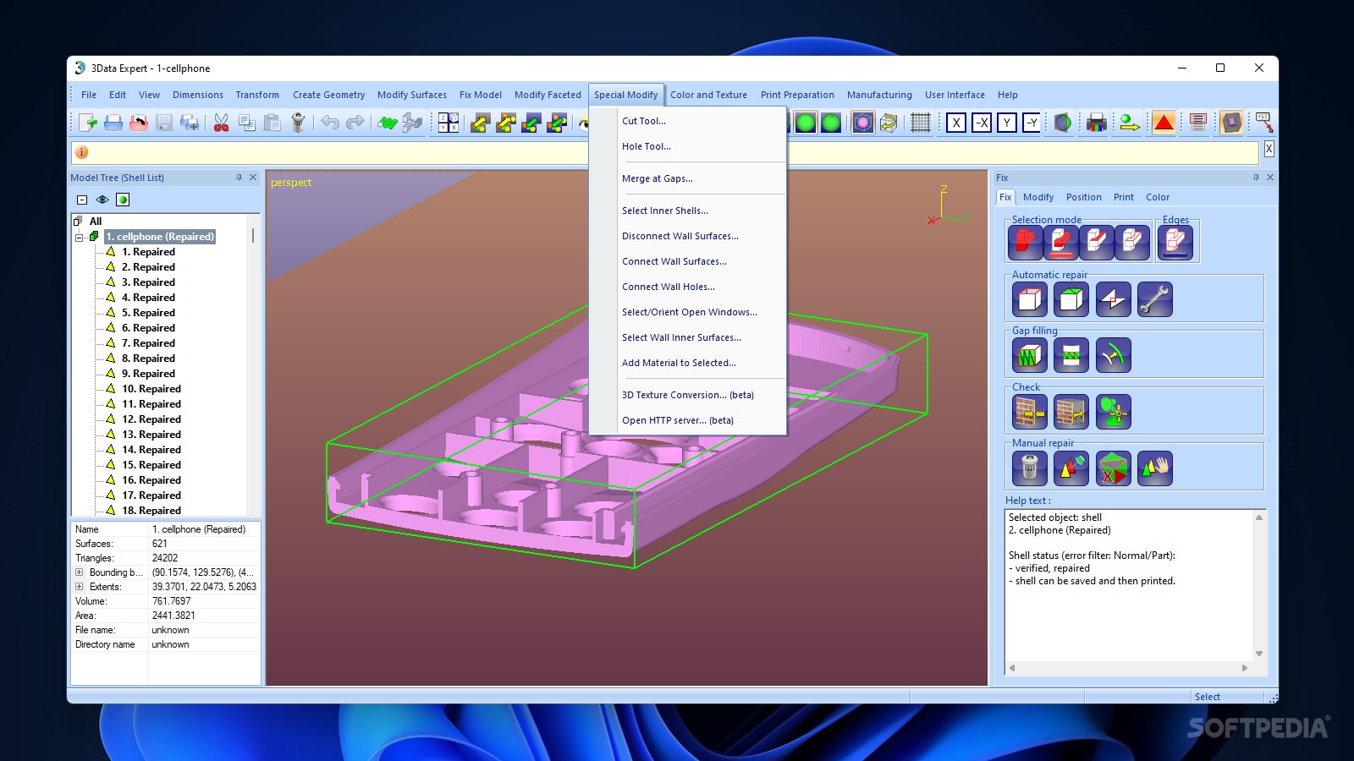
Task: Expand the Bounding box property row
Action: [x=80, y=572]
